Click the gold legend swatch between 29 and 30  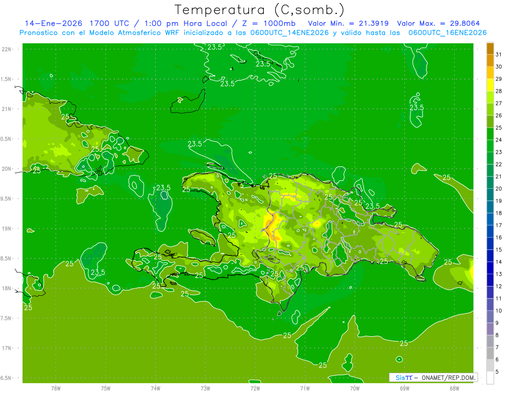[x=490, y=73]
